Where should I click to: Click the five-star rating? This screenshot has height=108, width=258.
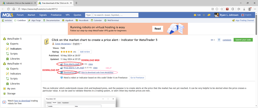(66, 52)
